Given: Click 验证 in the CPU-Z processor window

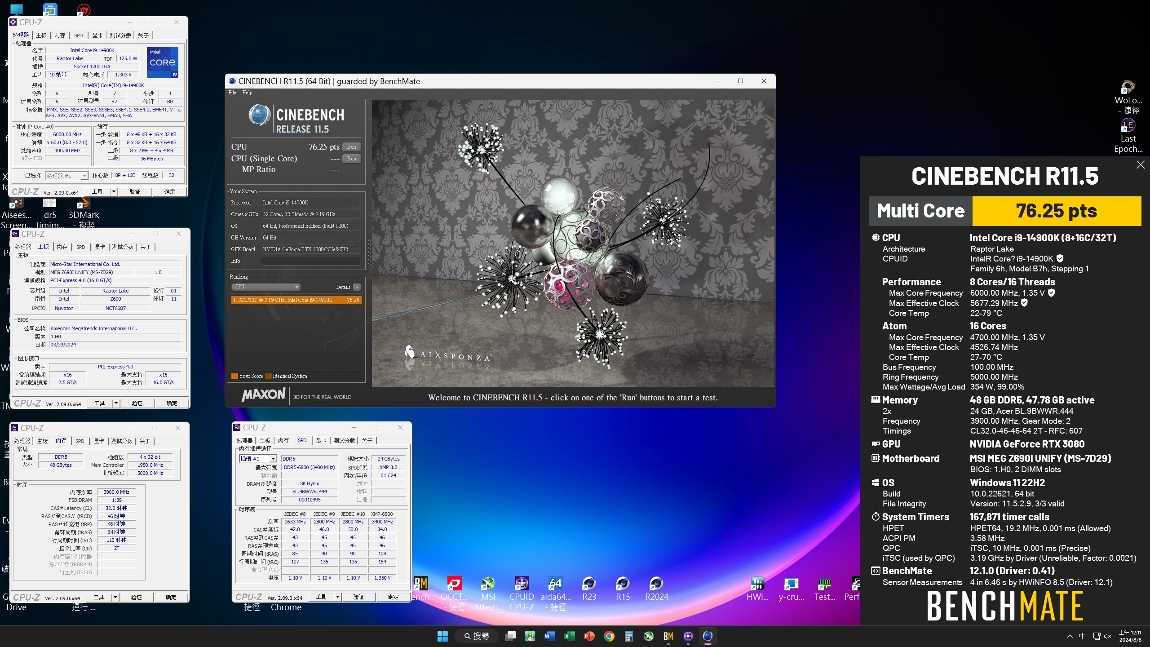Looking at the screenshot, I should point(135,192).
